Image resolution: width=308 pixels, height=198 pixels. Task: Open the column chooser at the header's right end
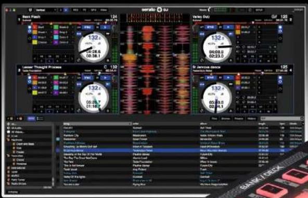303,124
